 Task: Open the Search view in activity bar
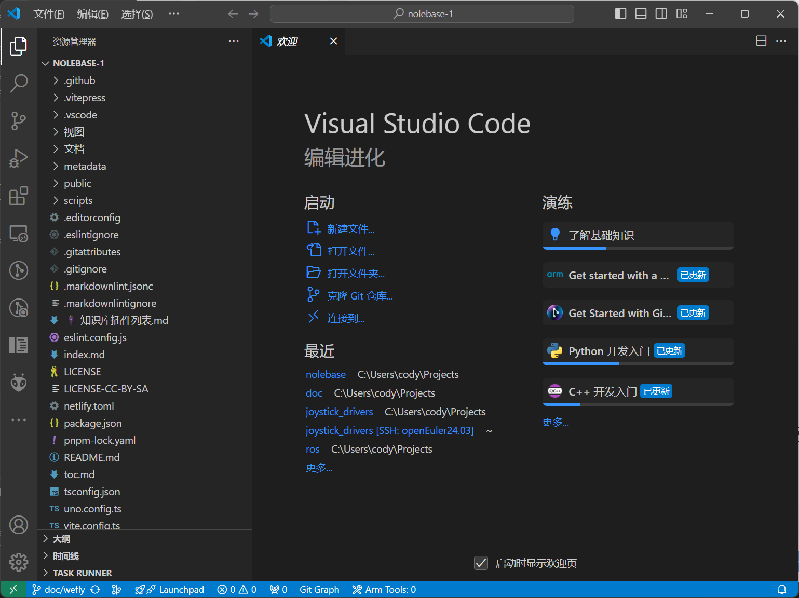(19, 83)
